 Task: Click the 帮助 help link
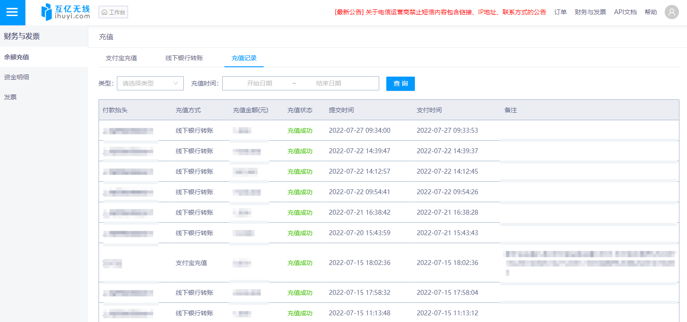[x=650, y=12]
